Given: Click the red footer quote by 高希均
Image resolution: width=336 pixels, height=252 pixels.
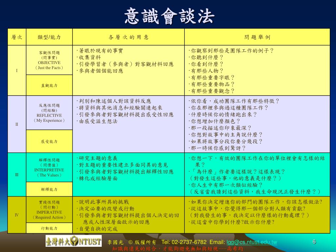Looking at the screenshot, I should (178, 249).
